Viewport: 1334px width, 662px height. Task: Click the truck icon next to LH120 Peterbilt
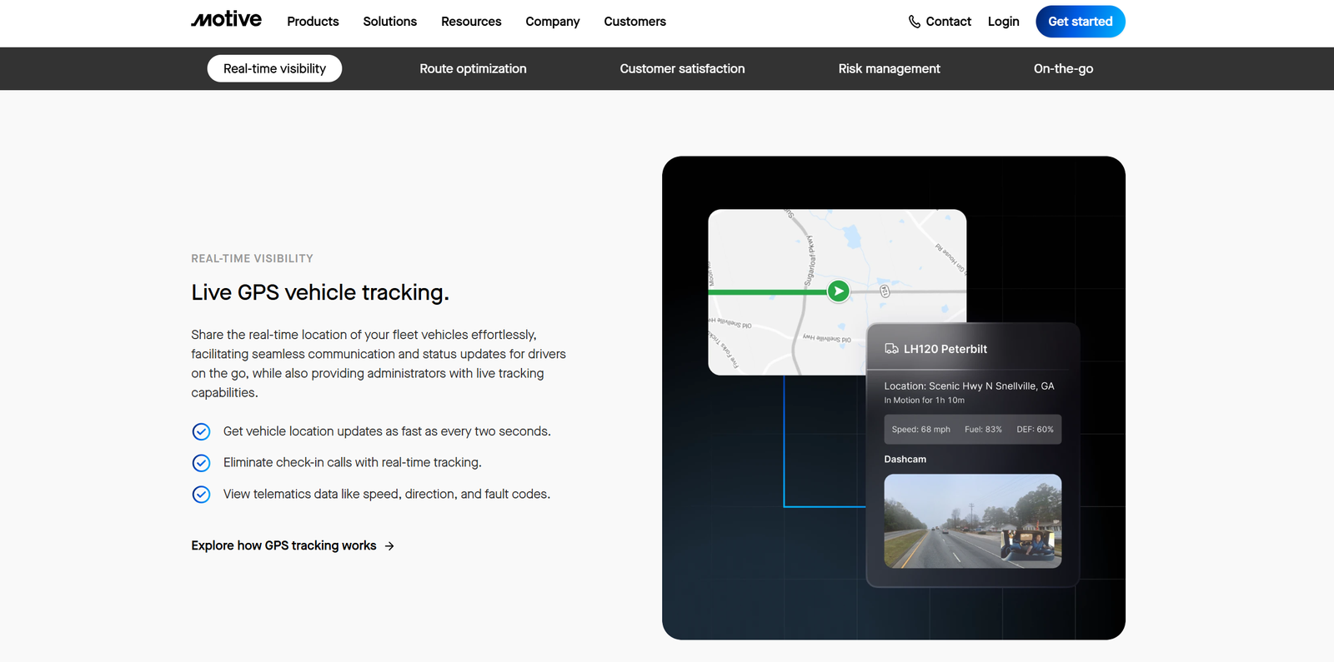[891, 349]
